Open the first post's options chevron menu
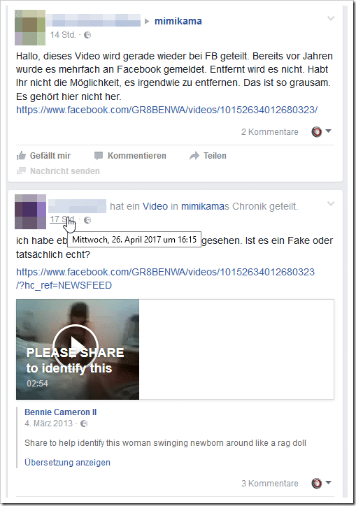This screenshot has width=356, height=506. (x=331, y=18)
